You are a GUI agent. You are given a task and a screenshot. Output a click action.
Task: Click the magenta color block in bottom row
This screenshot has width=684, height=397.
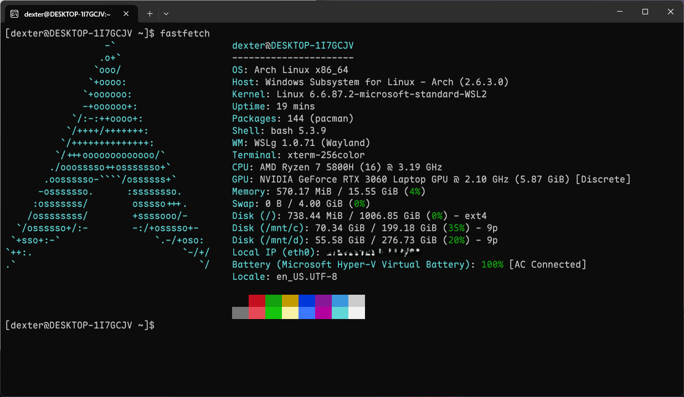(x=323, y=313)
